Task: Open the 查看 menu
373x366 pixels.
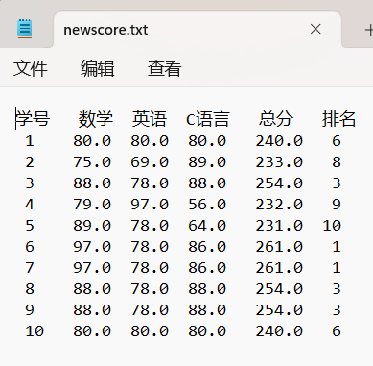Action: click(165, 68)
